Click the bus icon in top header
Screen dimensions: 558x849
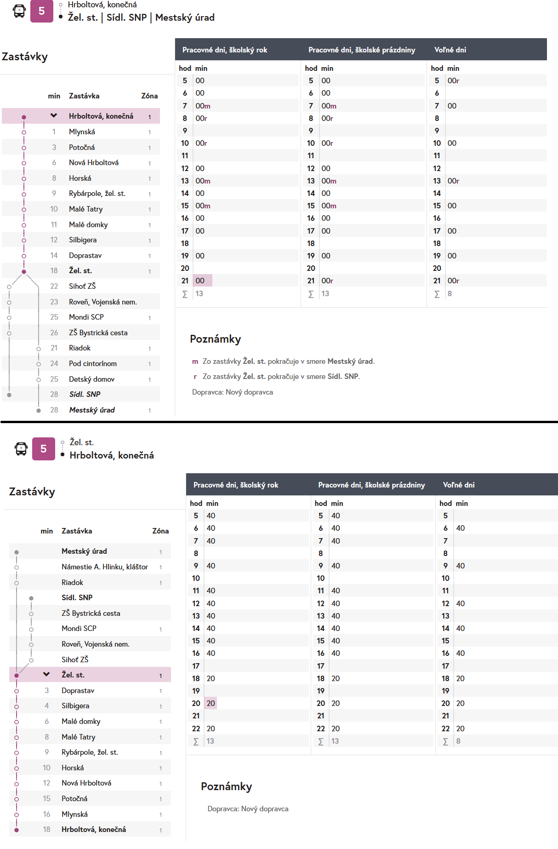click(19, 11)
